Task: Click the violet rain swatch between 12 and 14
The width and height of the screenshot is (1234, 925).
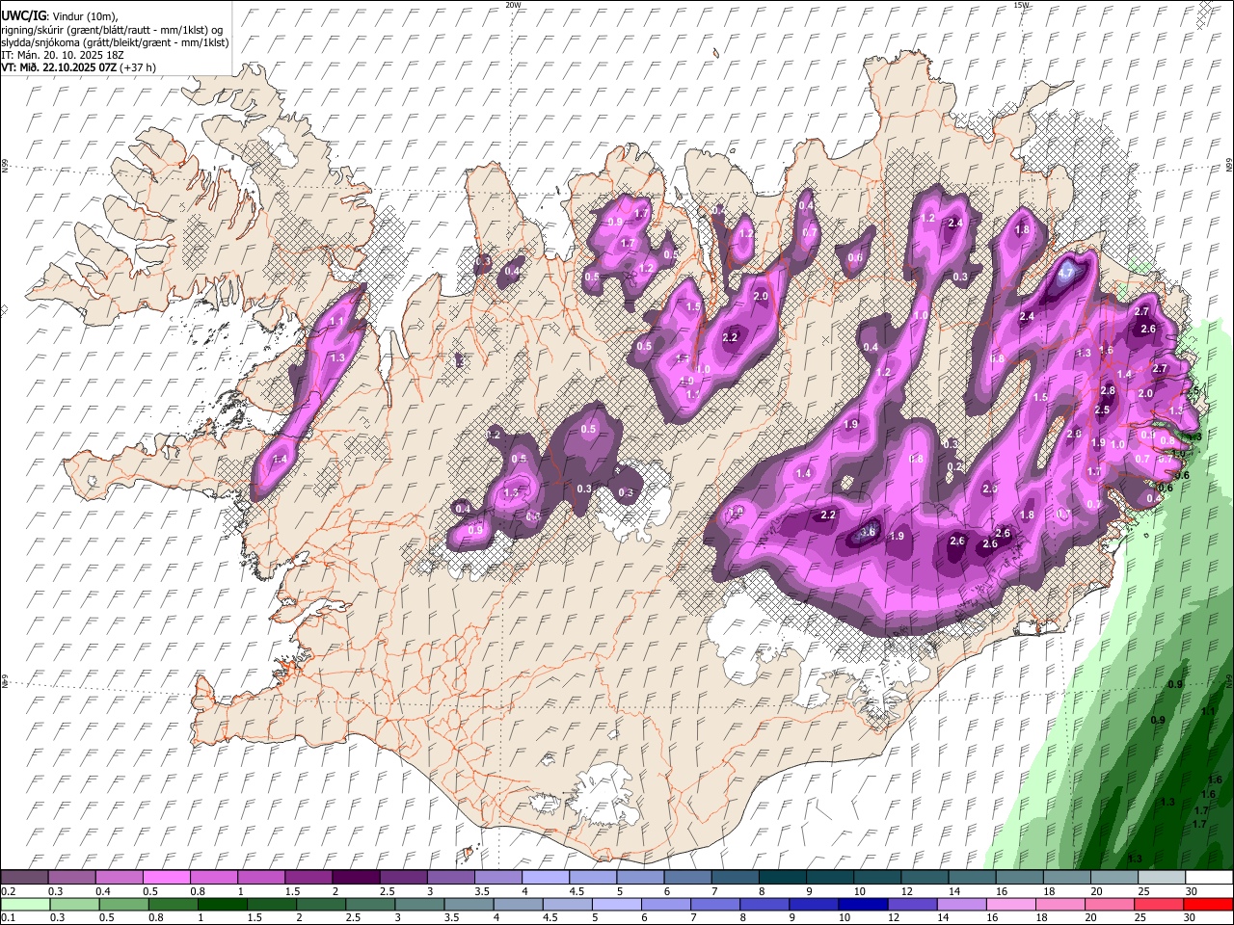Action: [x=913, y=905]
